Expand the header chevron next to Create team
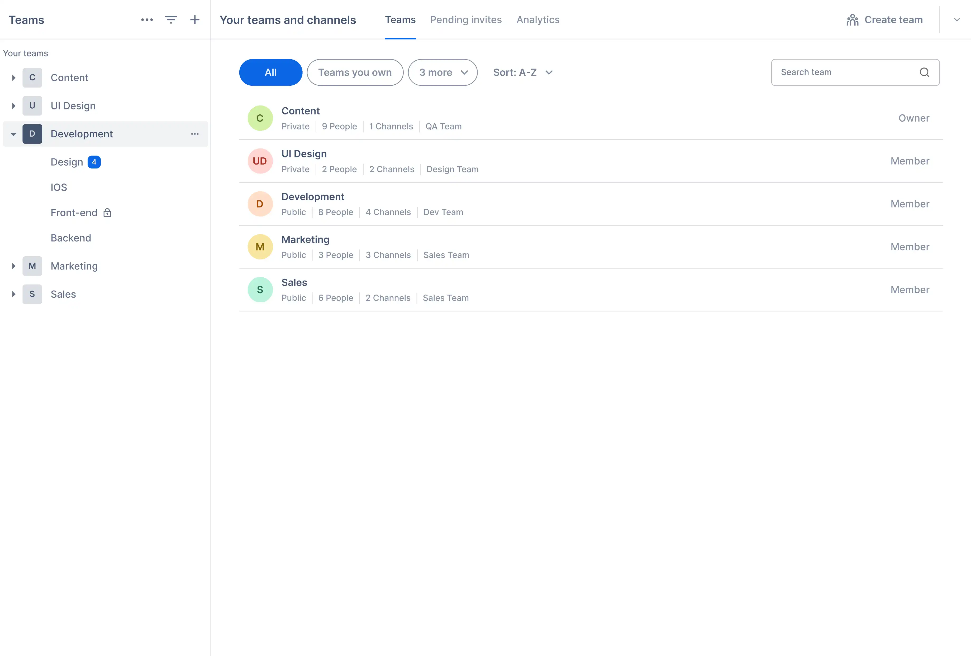Viewport: 971px width, 656px height. pyautogui.click(x=956, y=20)
